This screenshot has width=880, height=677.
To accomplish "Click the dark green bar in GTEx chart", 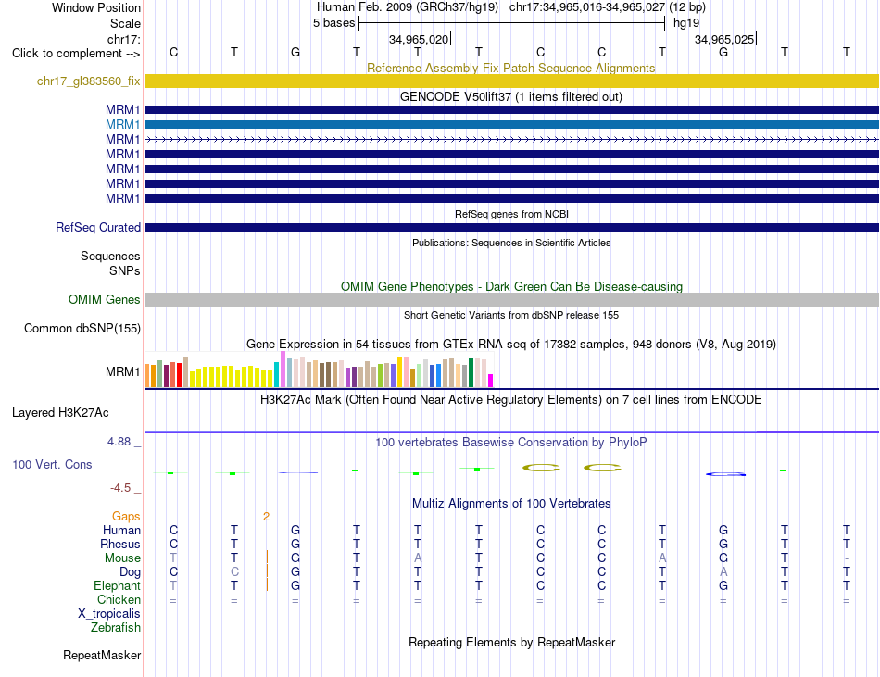I will 471,373.
